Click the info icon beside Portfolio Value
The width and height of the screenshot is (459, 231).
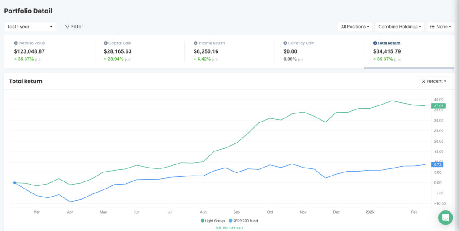(16, 43)
